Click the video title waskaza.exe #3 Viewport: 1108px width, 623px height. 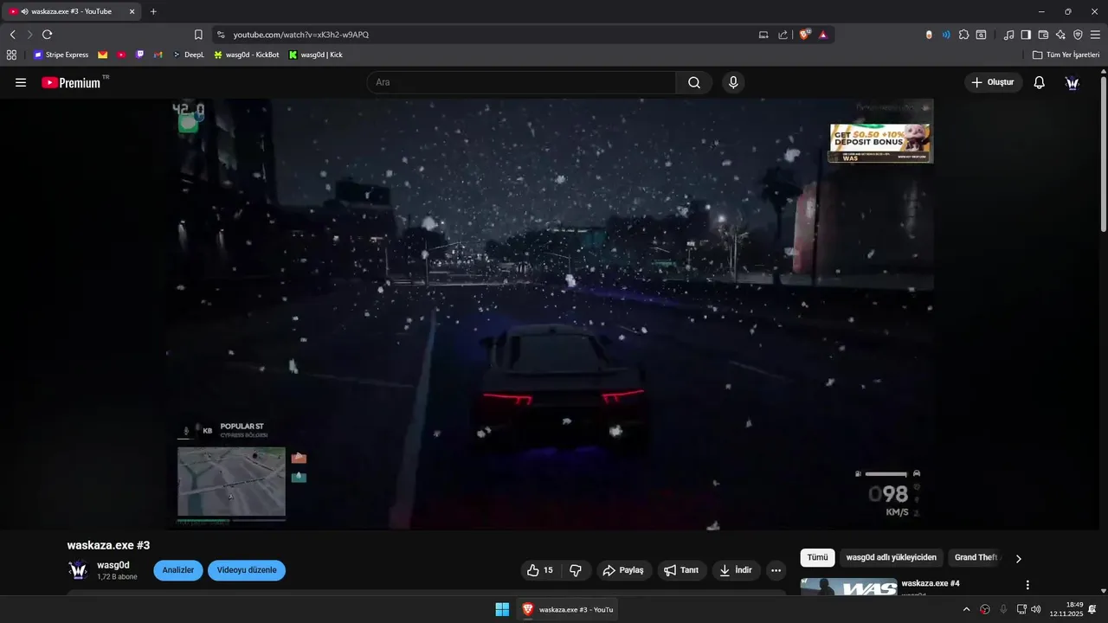(x=108, y=545)
